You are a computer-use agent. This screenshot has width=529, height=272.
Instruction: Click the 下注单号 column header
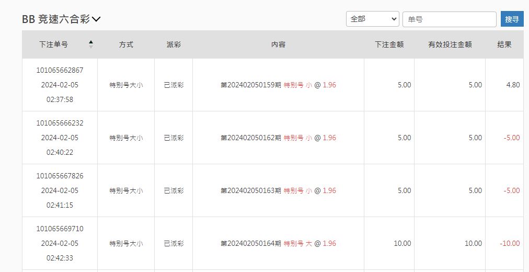pyautogui.click(x=53, y=44)
